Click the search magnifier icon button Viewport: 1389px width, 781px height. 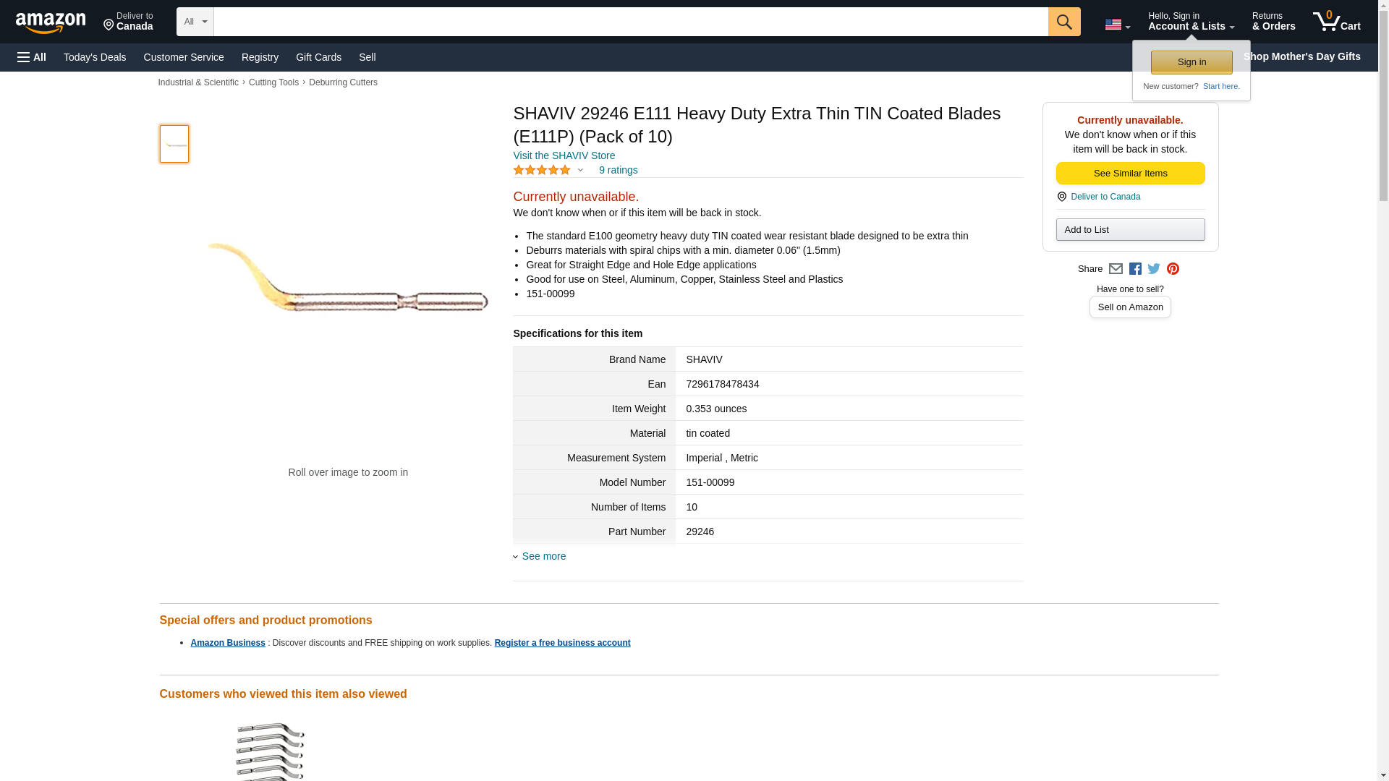pyautogui.click(x=1063, y=22)
